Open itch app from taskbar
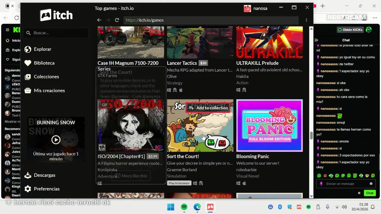 click(x=210, y=207)
